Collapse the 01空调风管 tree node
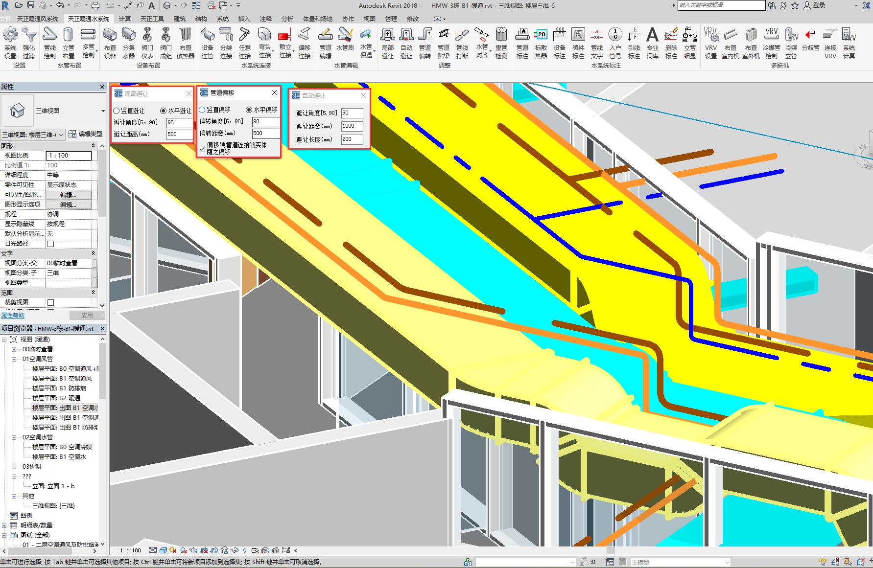 [14, 359]
